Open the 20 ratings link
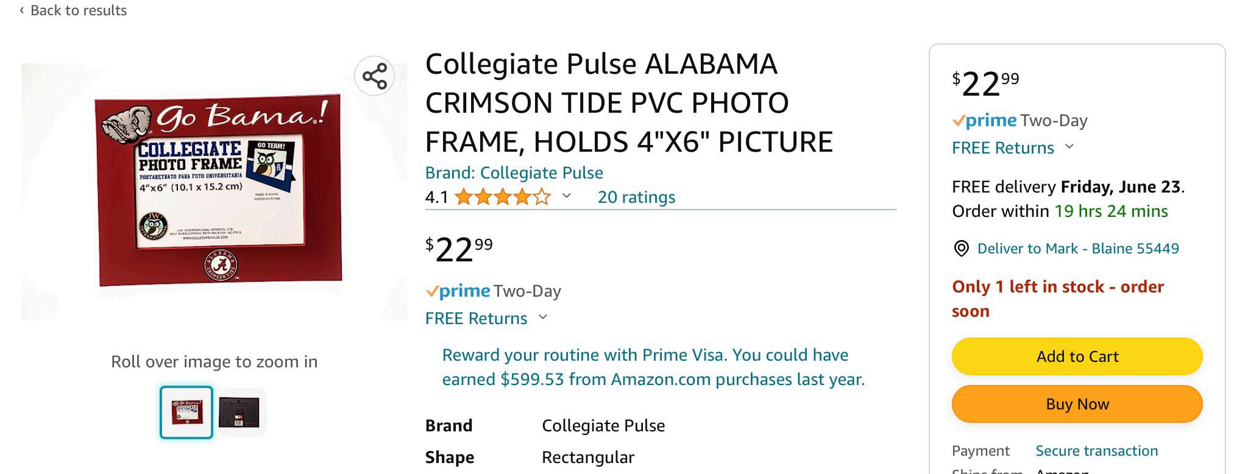Screen dimensions: 1248x474 (636, 197)
